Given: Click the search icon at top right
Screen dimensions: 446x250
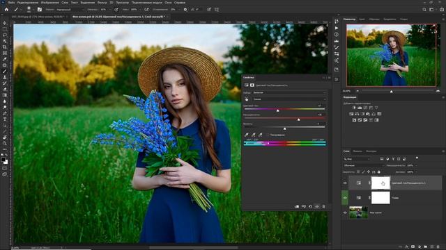Looking at the screenshot, I should pos(424,9).
